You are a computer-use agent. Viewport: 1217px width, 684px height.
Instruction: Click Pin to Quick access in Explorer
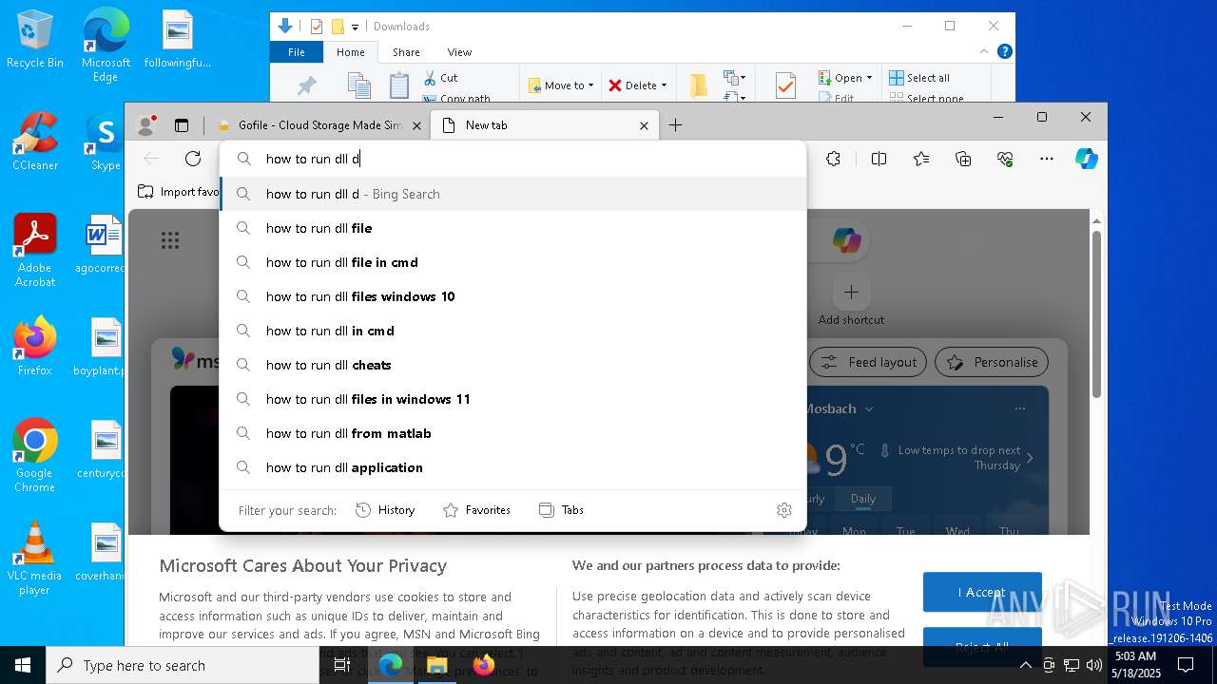pyautogui.click(x=306, y=86)
